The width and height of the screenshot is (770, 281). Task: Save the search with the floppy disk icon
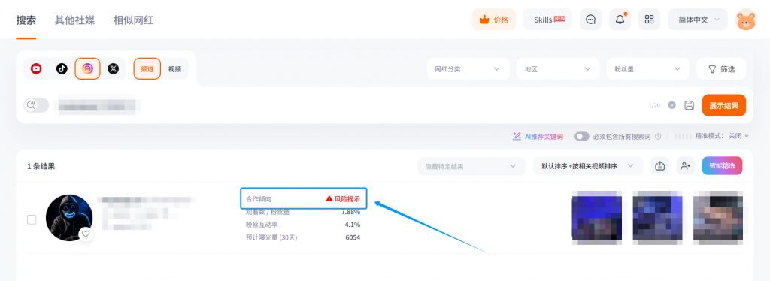click(689, 105)
